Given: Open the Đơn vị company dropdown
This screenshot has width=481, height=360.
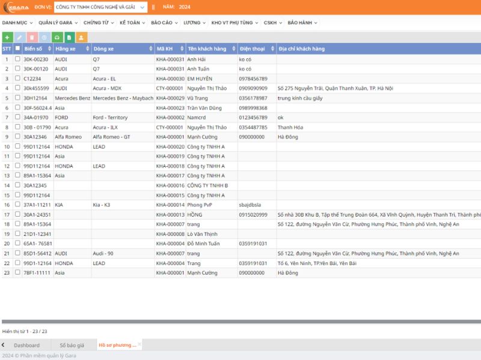Looking at the screenshot, I should [x=100, y=7].
